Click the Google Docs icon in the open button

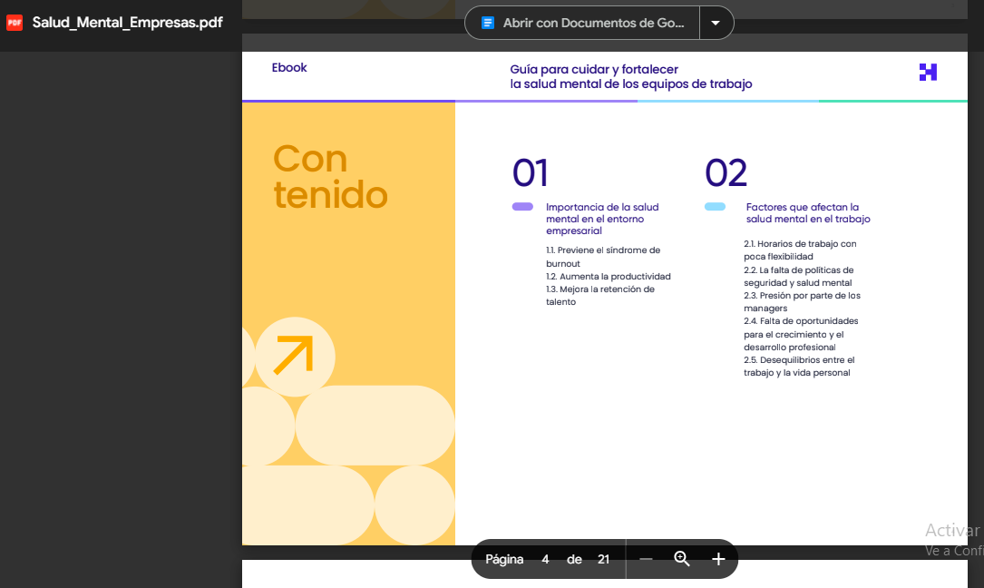(488, 23)
